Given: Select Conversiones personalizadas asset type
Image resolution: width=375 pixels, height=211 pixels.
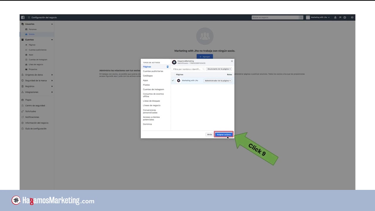Looking at the screenshot, I should [x=150, y=111].
